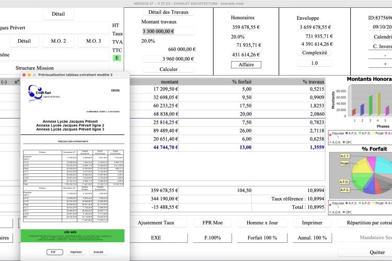This screenshot has width=392, height=261.
Task: Click the Calculer button
Action: (168, 69)
